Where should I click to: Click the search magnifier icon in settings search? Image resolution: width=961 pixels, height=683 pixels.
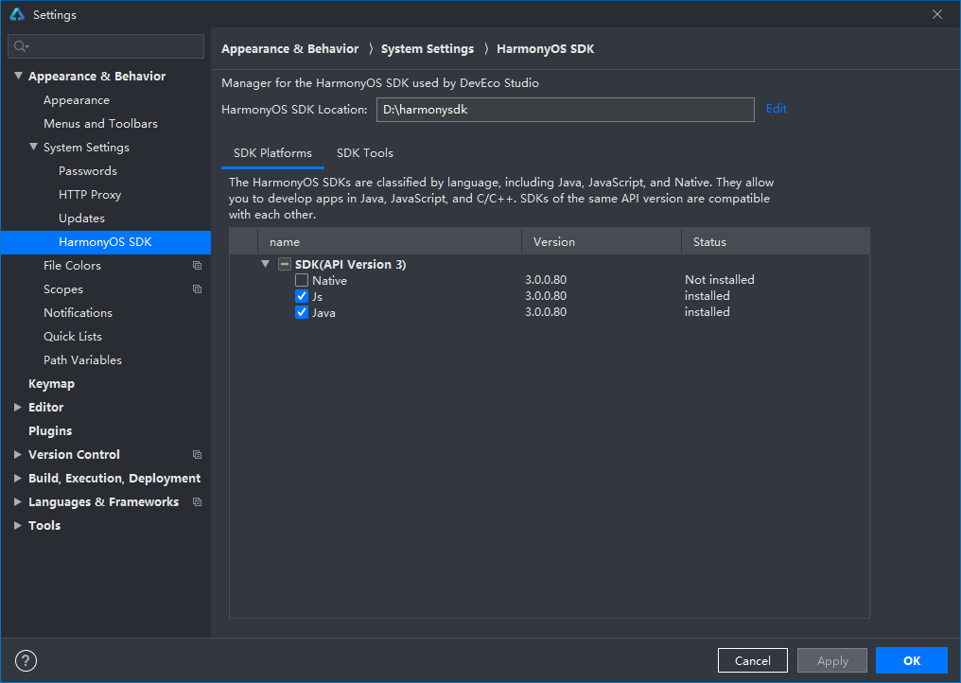[x=21, y=46]
